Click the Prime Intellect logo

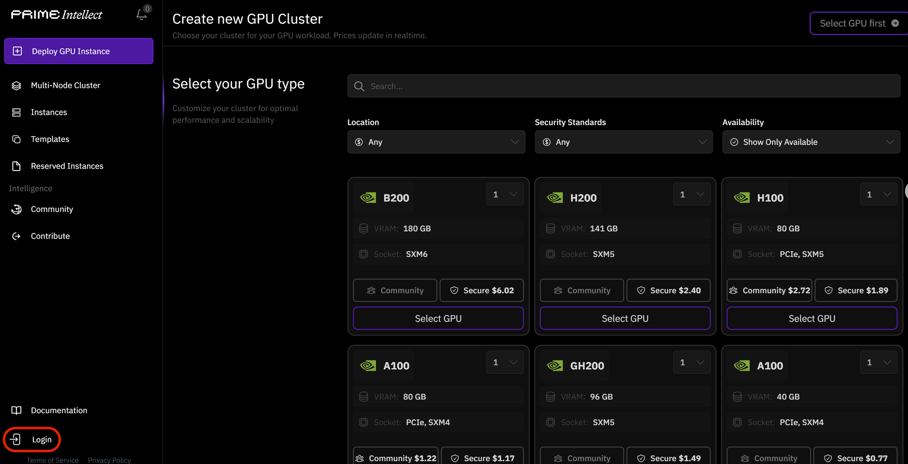pos(57,15)
